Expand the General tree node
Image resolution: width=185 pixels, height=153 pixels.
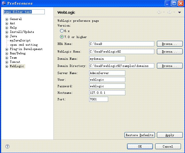pos(7,19)
